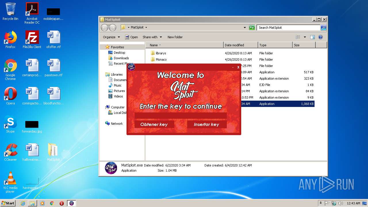Select Skype desktop icon
Viewport: 368px width, 207px height.
(x=10, y=124)
